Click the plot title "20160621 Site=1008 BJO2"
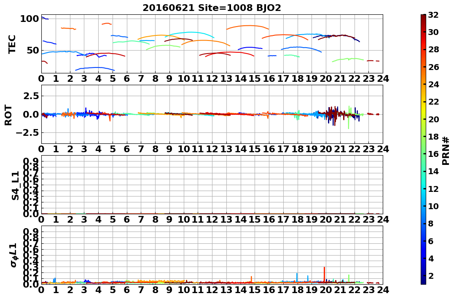The image size is (454, 299). (x=212, y=8)
